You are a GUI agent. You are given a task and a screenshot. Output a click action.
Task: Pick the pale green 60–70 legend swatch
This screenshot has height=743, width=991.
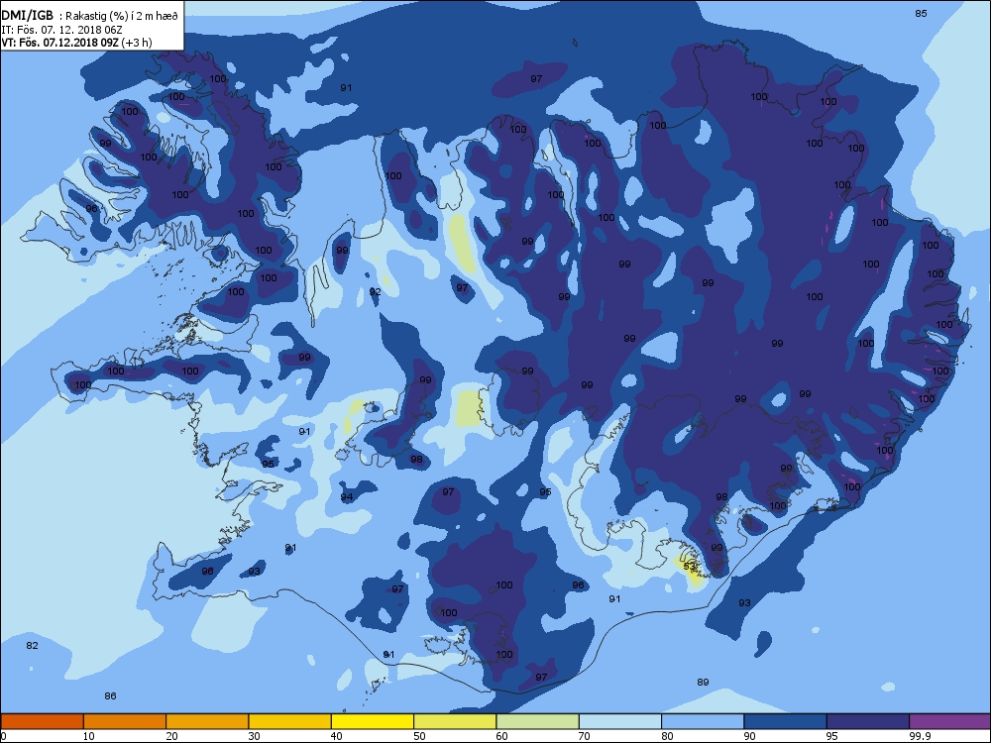point(538,721)
